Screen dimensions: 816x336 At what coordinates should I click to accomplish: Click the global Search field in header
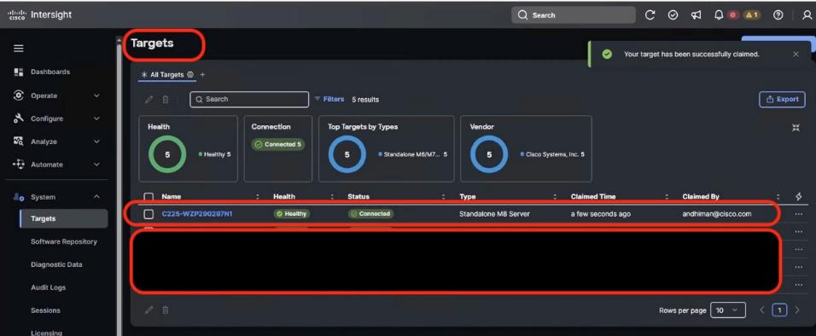pyautogui.click(x=573, y=15)
